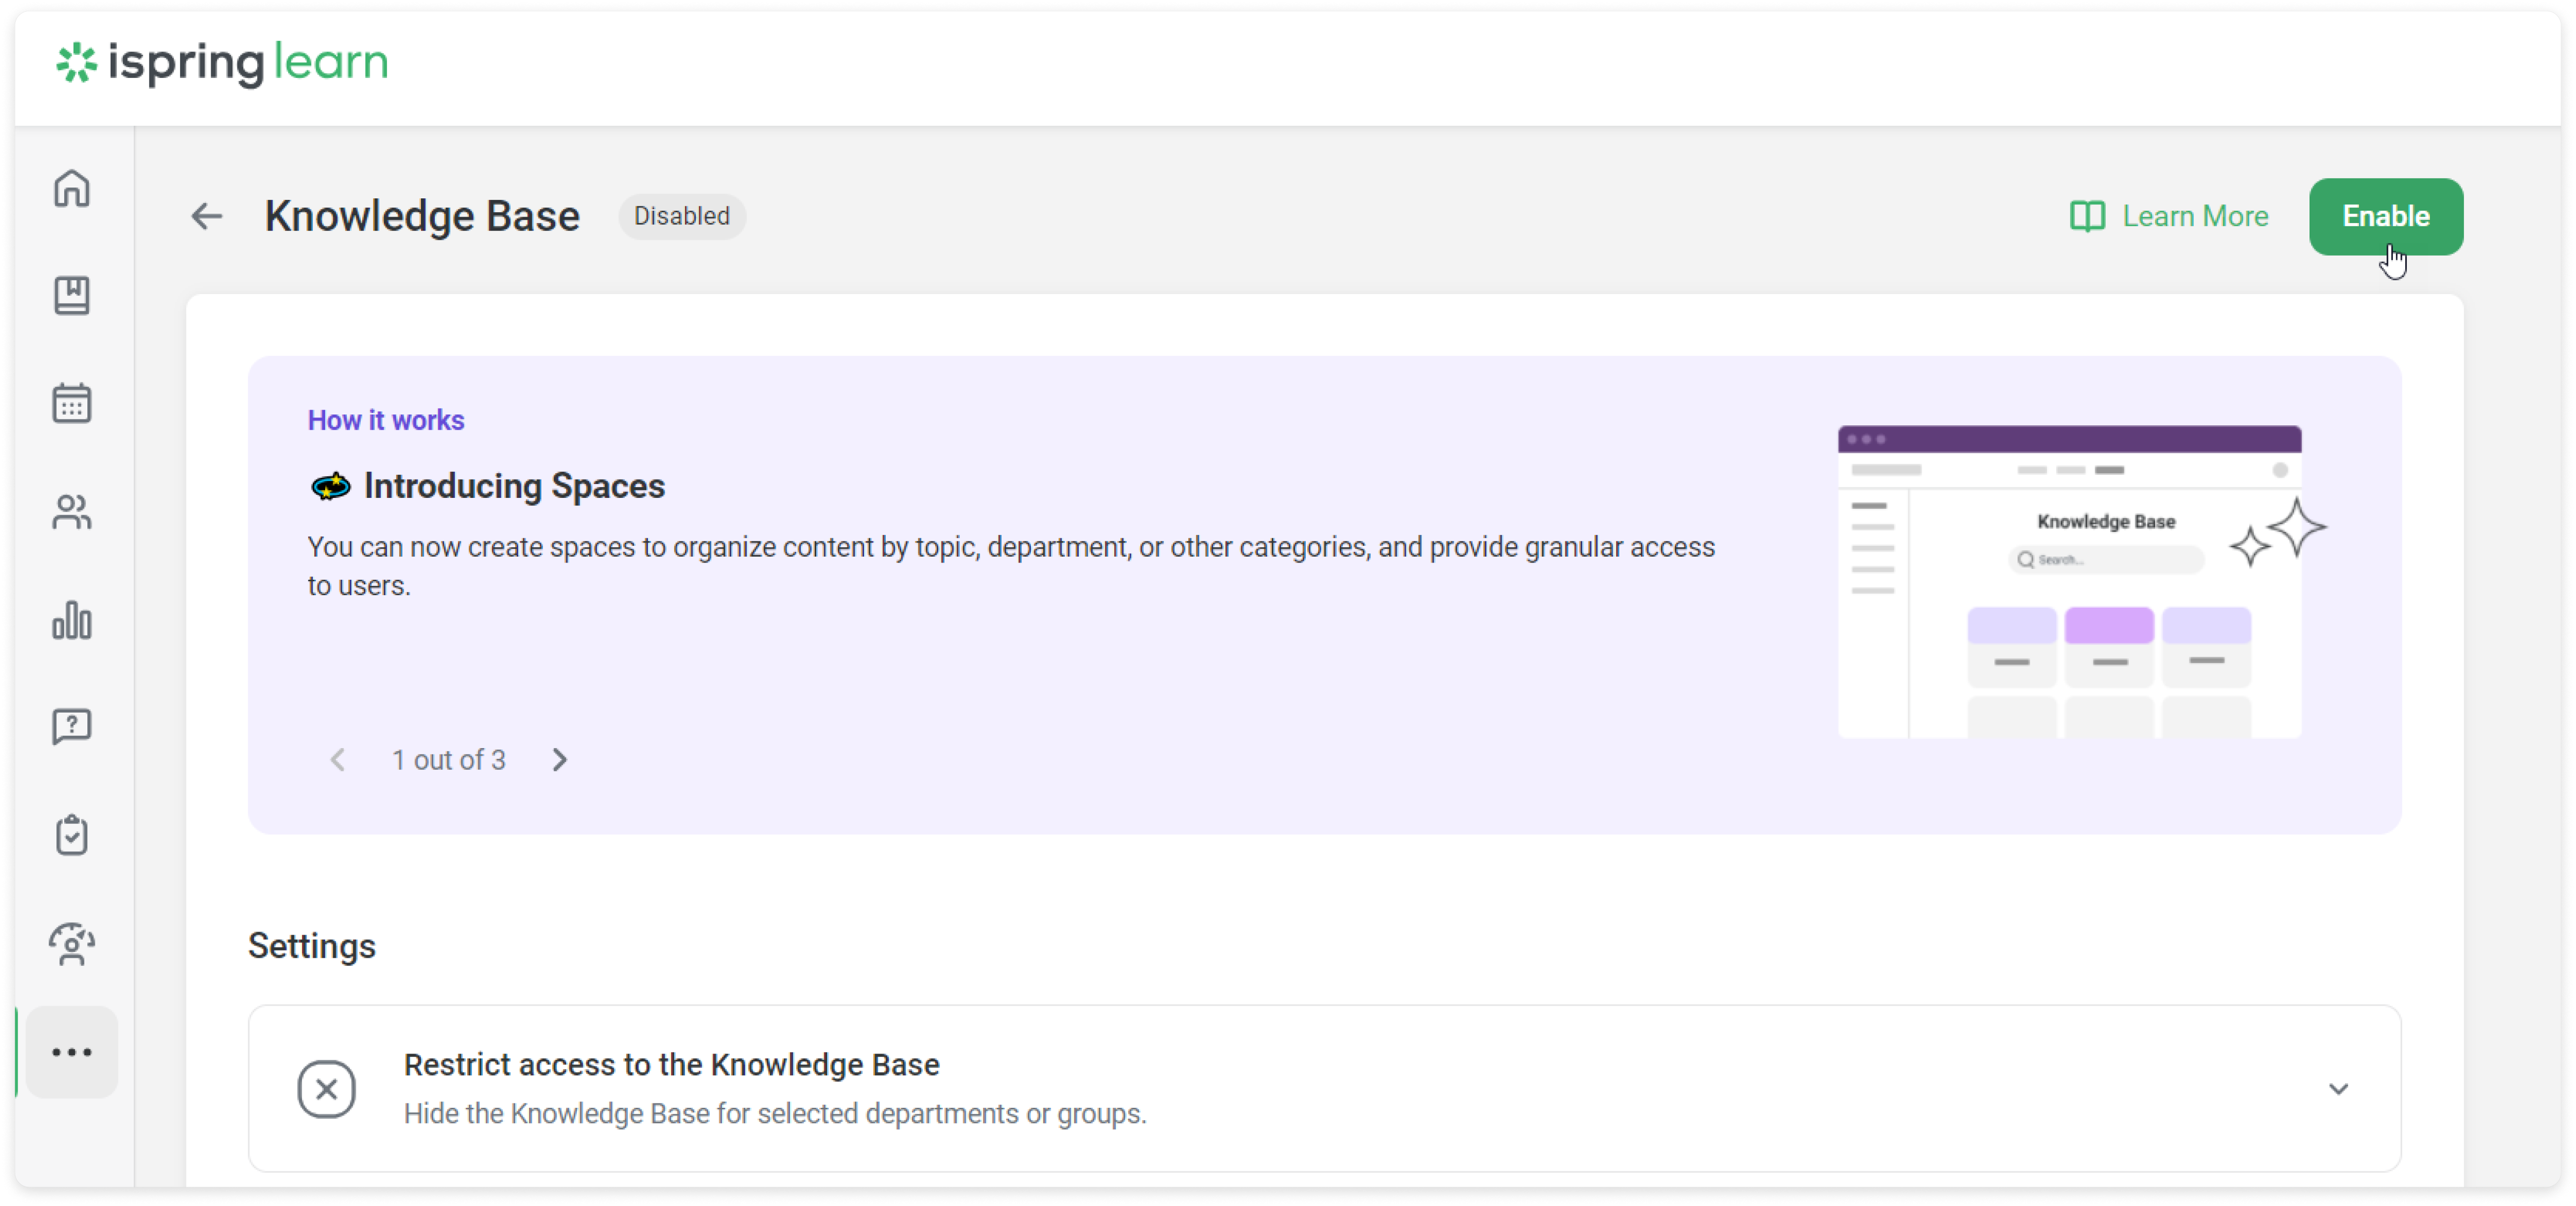Enable the Knowledge Base
Image resolution: width=2576 pixels, height=1206 pixels.
(2386, 216)
